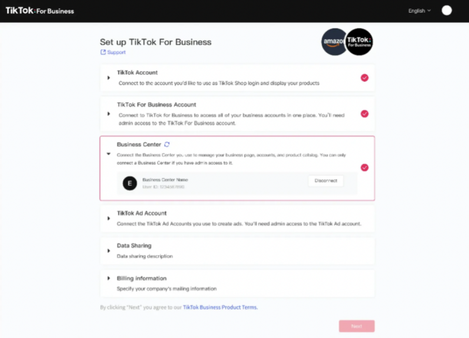Click the Support external-link icon
The image size is (469, 338).
coord(103,52)
